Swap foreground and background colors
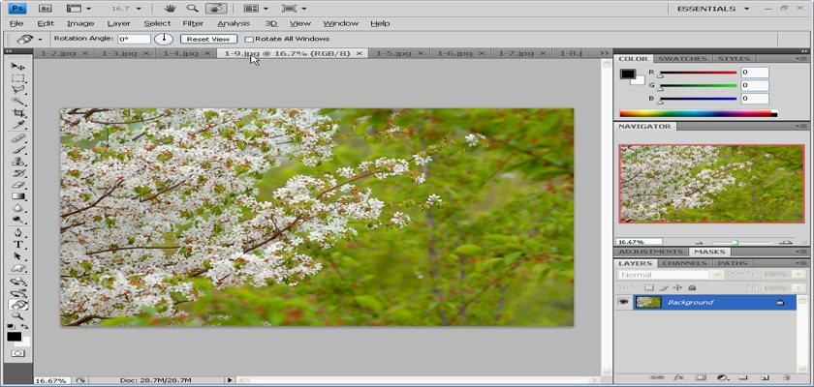814x387 pixels. coord(25,327)
